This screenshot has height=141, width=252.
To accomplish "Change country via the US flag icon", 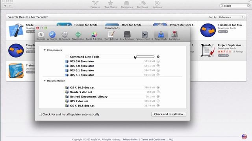I will coord(244,137).
